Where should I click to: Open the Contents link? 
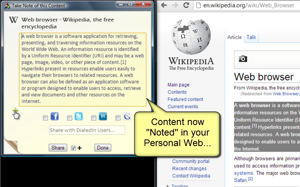(177, 92)
